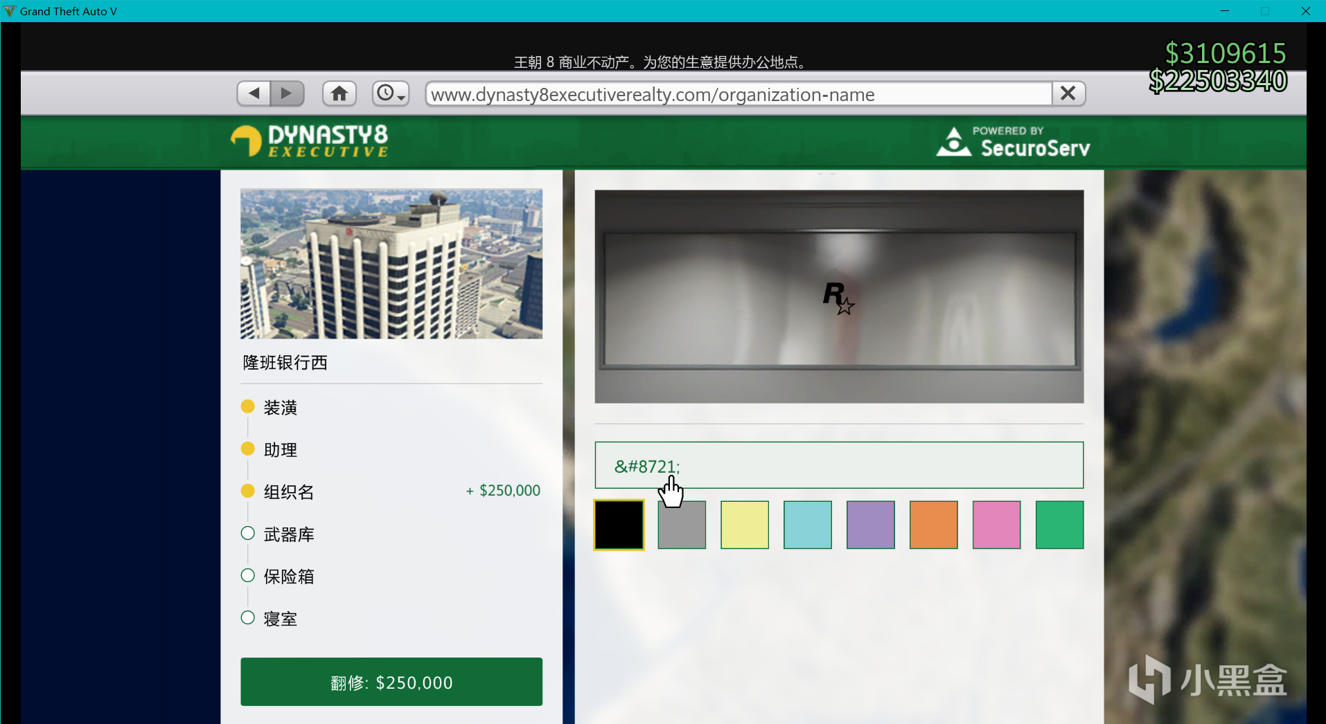
Task: Click the browser URL address bar
Action: [739, 94]
